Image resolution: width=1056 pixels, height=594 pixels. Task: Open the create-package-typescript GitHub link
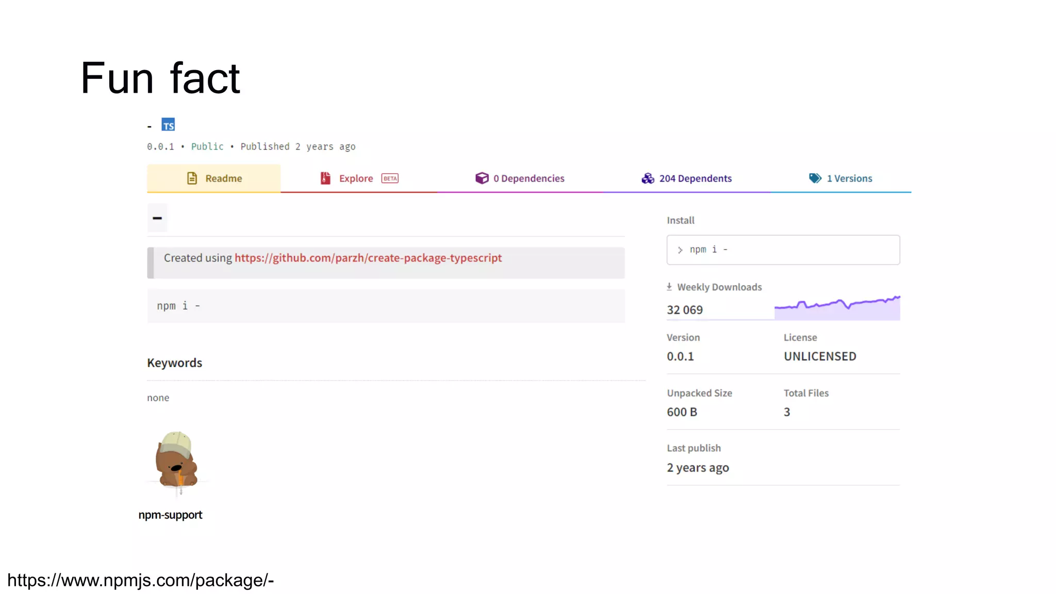click(x=368, y=258)
